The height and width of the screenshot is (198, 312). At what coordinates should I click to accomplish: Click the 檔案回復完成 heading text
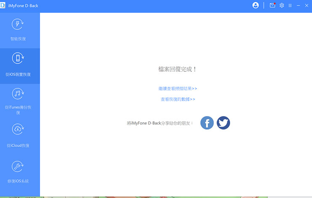pos(177,69)
